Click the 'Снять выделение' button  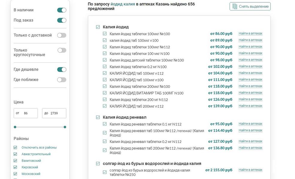point(250,7)
